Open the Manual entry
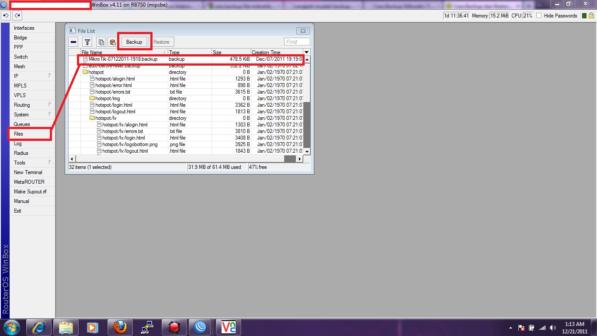Screen dimensions: 597x336 coord(32,201)
